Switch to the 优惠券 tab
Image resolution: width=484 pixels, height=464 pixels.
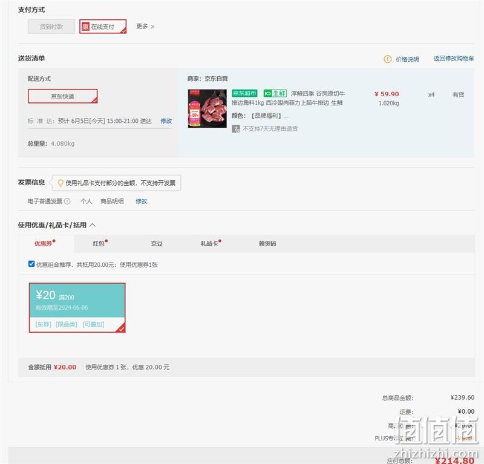[x=44, y=244]
